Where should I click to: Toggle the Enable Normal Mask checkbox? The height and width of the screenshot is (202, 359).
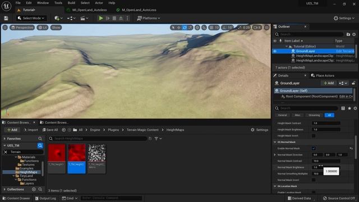[314, 148]
